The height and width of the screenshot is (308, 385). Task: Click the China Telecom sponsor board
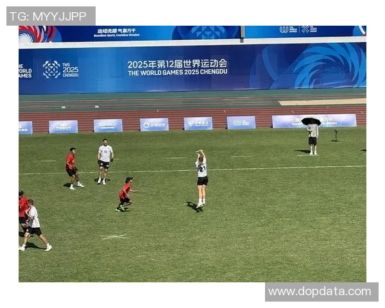pos(198,123)
